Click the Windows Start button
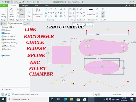This screenshot has height=102, width=136. click(x=3, y=99)
